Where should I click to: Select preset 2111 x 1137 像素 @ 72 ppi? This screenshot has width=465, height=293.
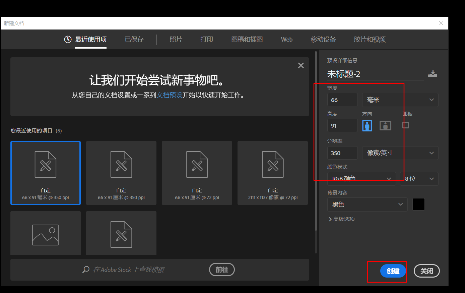click(x=273, y=173)
